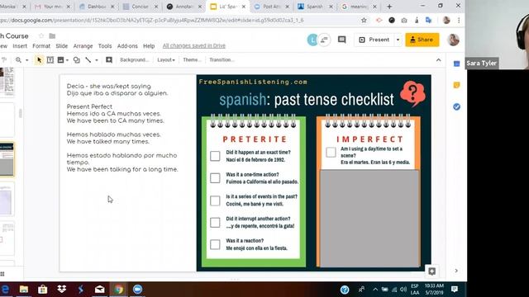Click the Share button
Screen dimensions: 529x297
tap(422, 40)
